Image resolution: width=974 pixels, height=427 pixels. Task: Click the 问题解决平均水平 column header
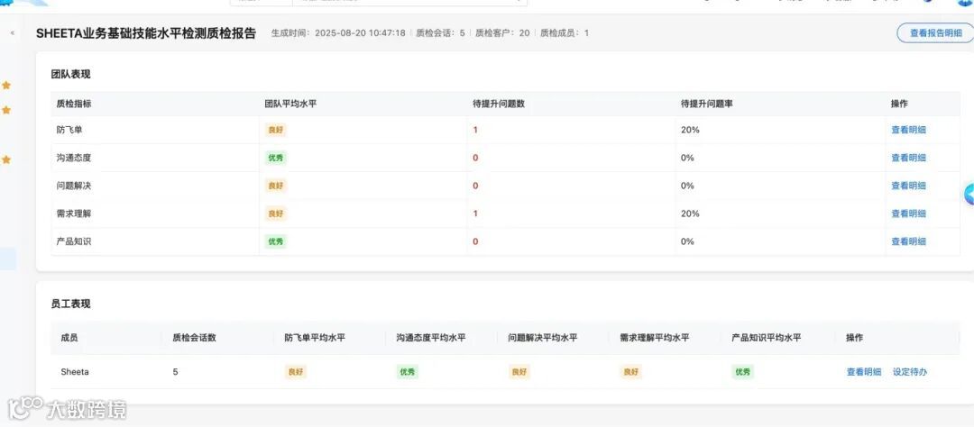click(543, 338)
